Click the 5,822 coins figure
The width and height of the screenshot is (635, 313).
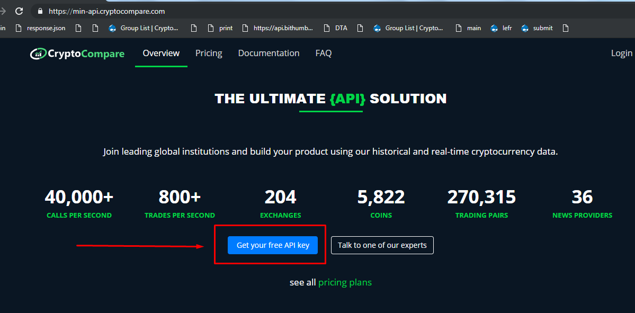coord(381,197)
